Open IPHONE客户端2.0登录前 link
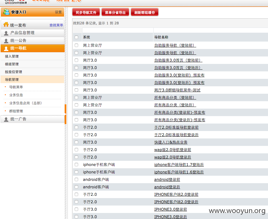The image size is (268, 219). [x=176, y=194]
